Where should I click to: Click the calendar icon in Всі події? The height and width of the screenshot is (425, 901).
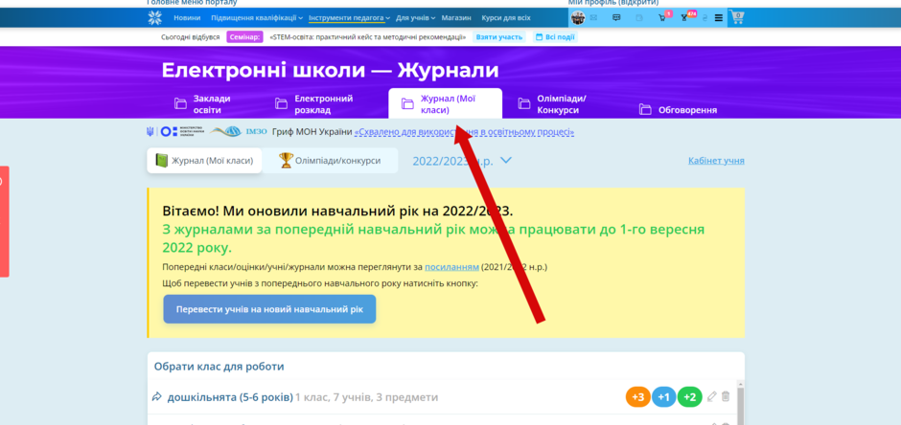[x=539, y=36]
